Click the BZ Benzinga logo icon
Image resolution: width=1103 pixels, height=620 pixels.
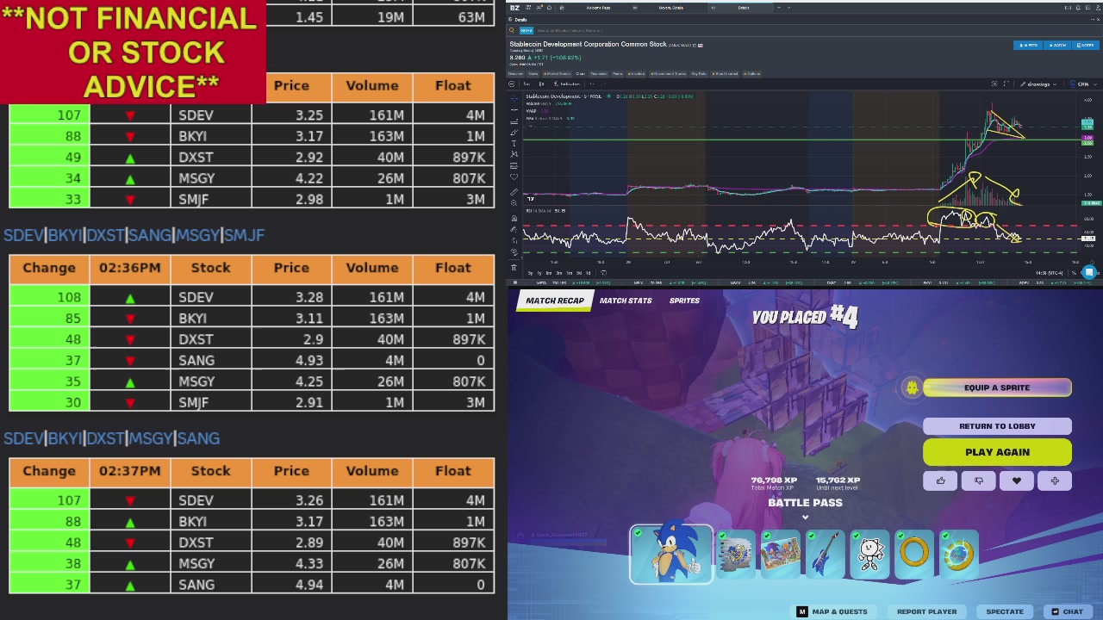(514, 8)
